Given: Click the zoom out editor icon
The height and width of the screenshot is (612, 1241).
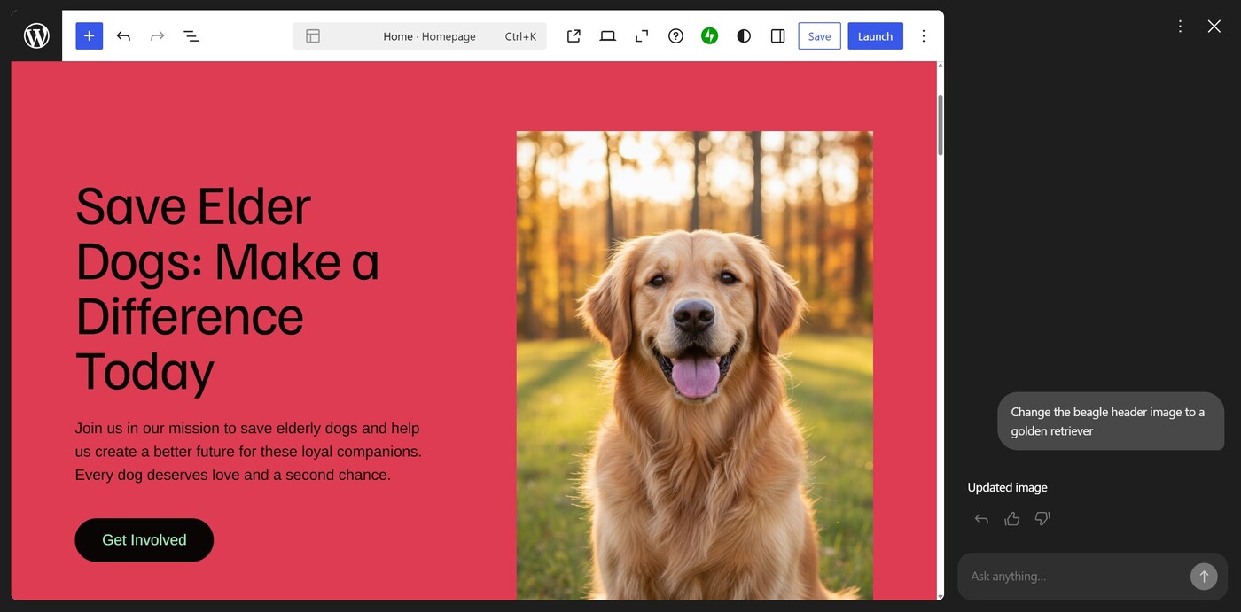Looking at the screenshot, I should pos(641,35).
